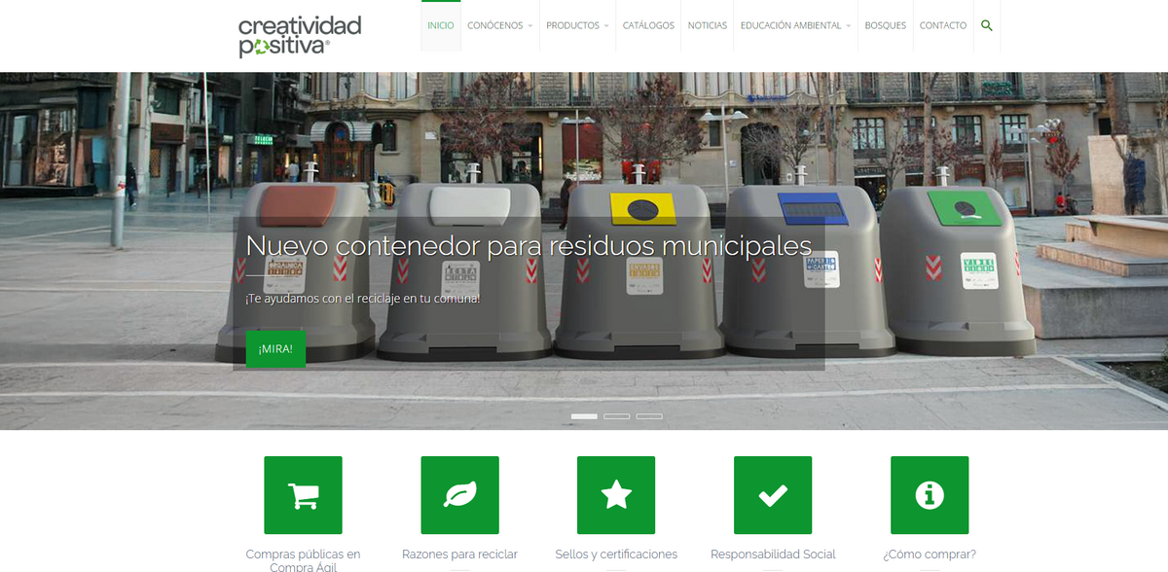This screenshot has width=1168, height=572.
Task: Open the info icon for how to buy
Action: [930, 495]
